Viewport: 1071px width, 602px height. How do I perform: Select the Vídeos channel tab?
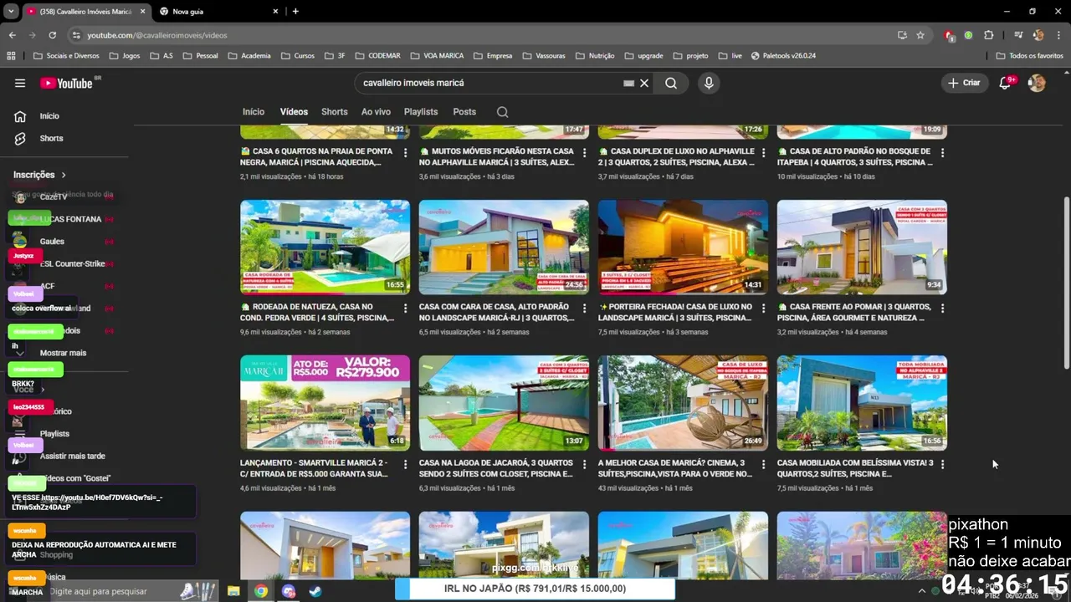(294, 111)
